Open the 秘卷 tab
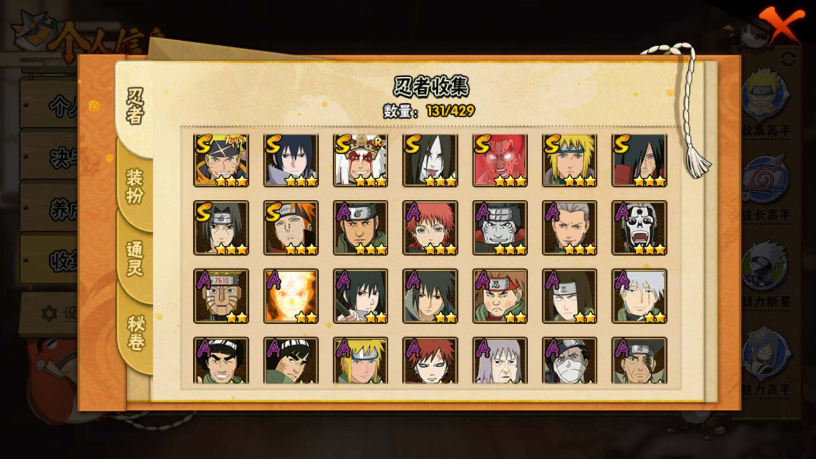Viewport: 816px width, 459px height. pyautogui.click(x=135, y=333)
